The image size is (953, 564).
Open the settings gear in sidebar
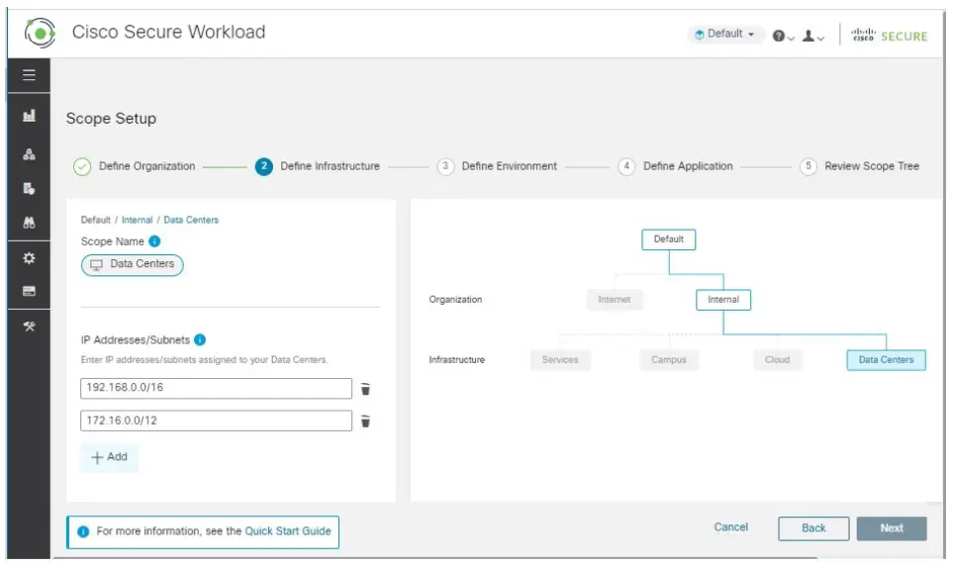pos(29,258)
